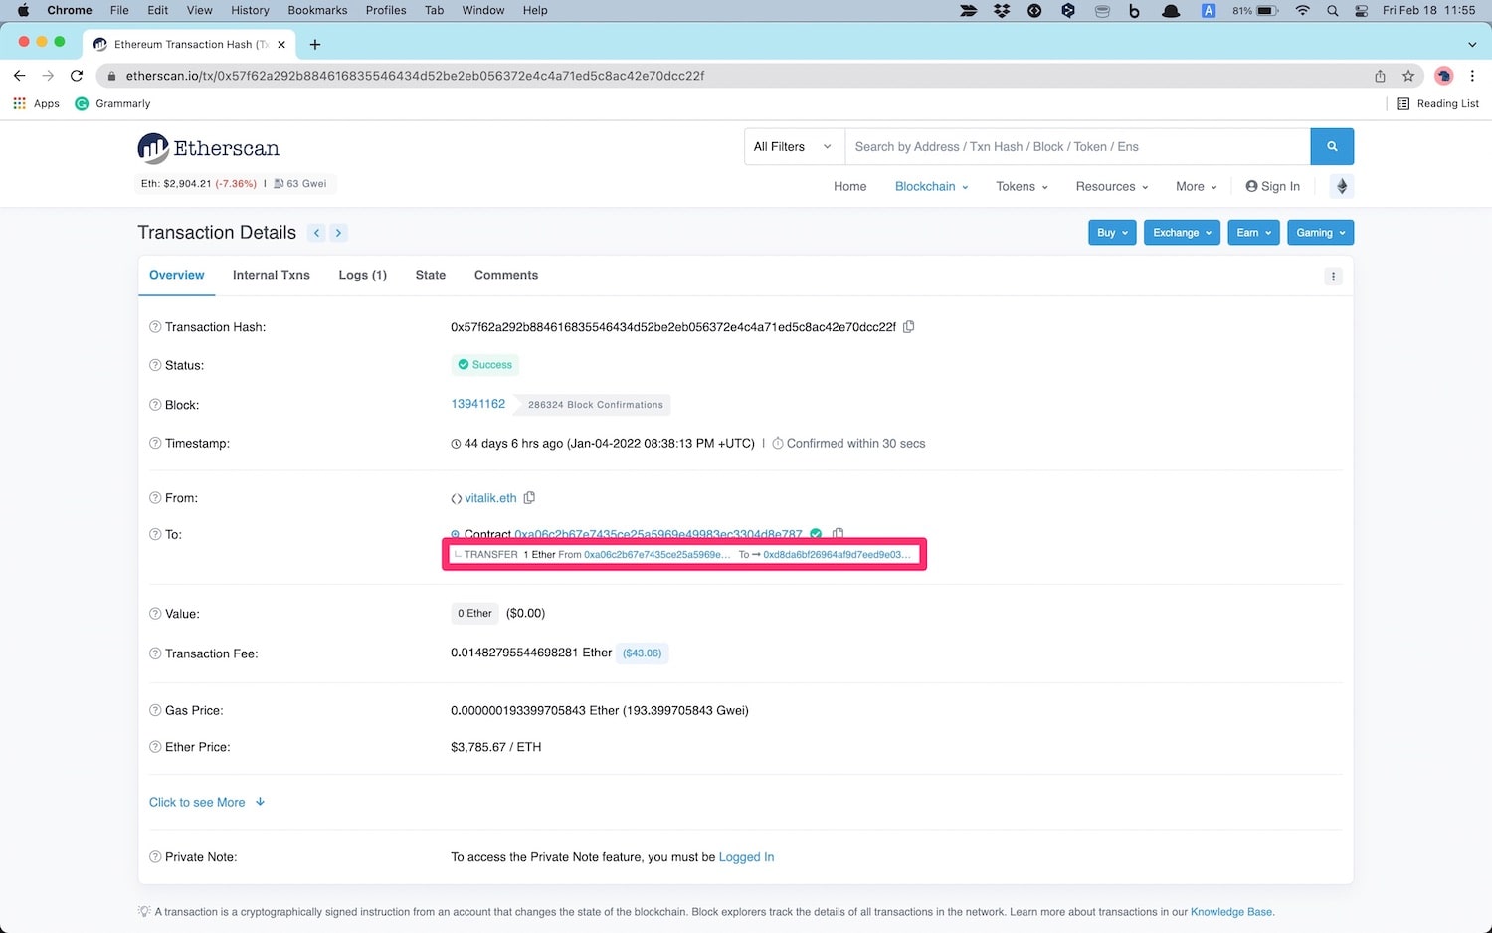Switch to the State tab

(431, 275)
